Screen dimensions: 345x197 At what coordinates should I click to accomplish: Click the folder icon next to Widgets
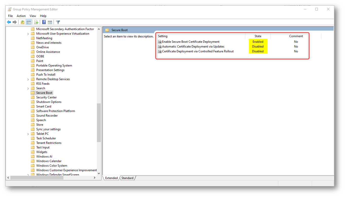click(33, 152)
